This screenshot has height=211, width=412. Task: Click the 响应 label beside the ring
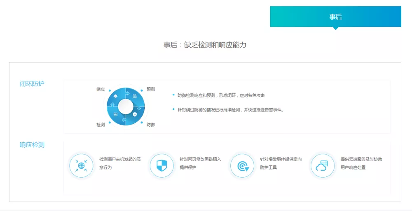[x=101, y=89]
